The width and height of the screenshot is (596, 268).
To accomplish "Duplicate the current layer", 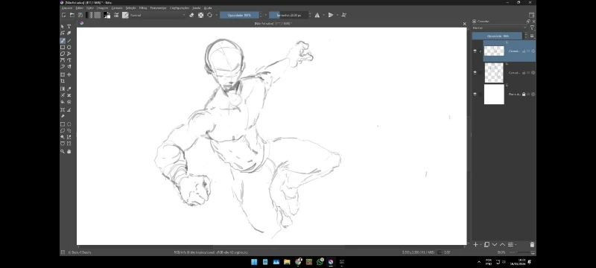I will tap(486, 245).
